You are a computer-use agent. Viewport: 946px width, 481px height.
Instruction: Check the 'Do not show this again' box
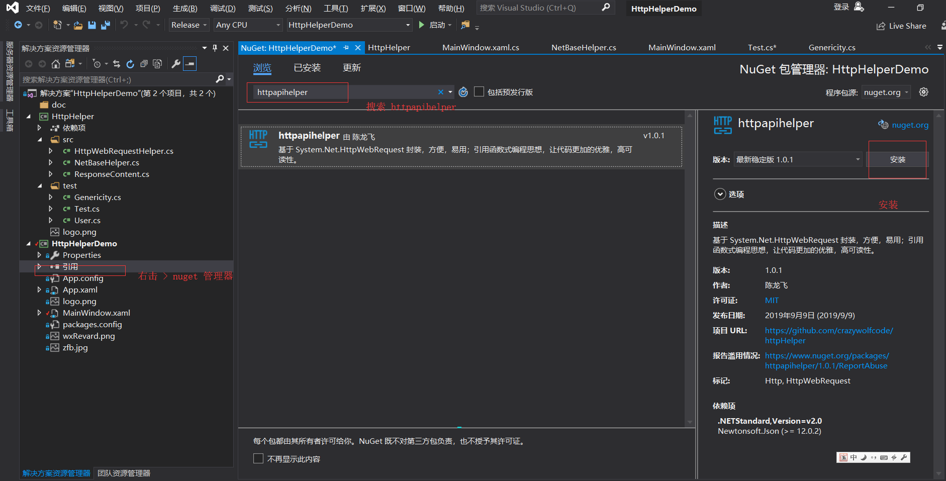(258, 458)
